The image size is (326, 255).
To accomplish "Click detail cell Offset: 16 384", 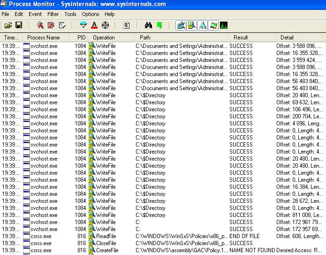I will point(299,187).
